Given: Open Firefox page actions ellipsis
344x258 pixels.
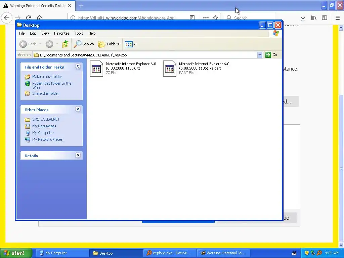Looking at the screenshot, I should pyautogui.click(x=206, y=18).
